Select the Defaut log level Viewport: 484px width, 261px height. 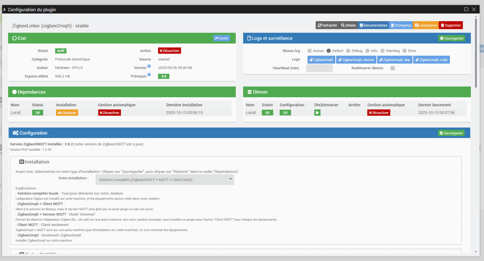coord(329,51)
